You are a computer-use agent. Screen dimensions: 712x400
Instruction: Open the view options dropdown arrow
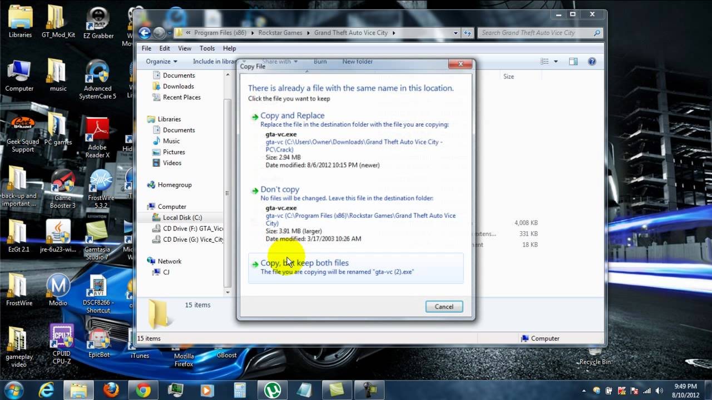(x=556, y=62)
